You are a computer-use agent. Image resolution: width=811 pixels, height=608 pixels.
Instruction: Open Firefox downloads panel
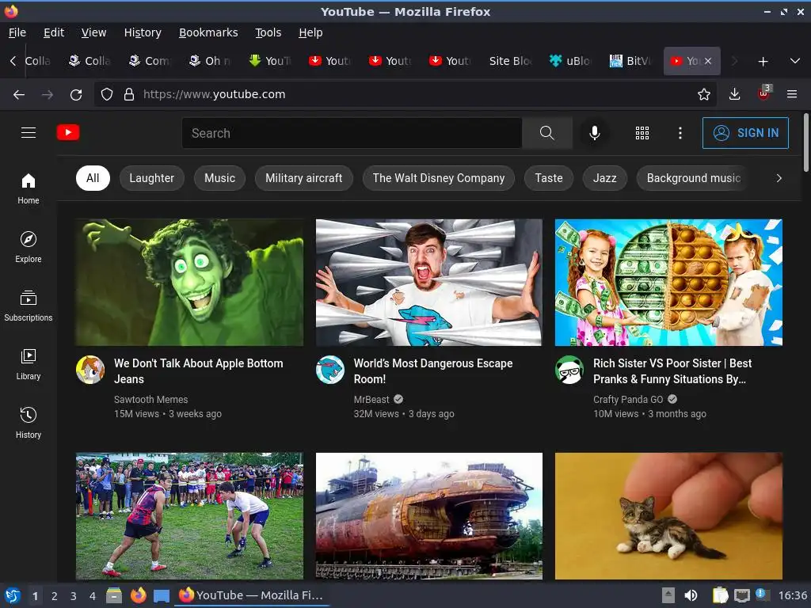734,94
